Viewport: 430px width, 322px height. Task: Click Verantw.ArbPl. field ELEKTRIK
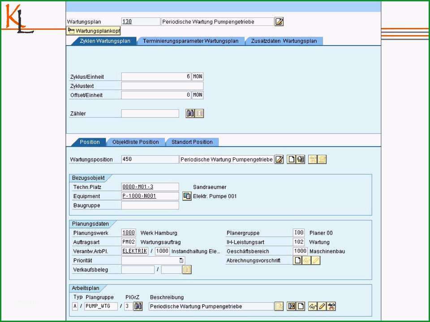(x=135, y=251)
